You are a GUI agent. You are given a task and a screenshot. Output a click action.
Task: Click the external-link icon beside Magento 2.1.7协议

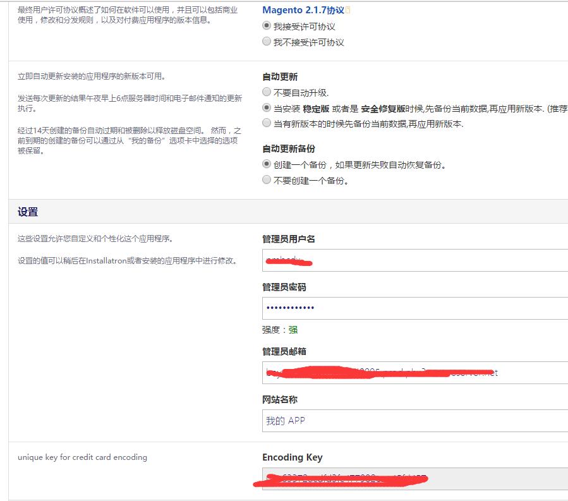pos(347,10)
